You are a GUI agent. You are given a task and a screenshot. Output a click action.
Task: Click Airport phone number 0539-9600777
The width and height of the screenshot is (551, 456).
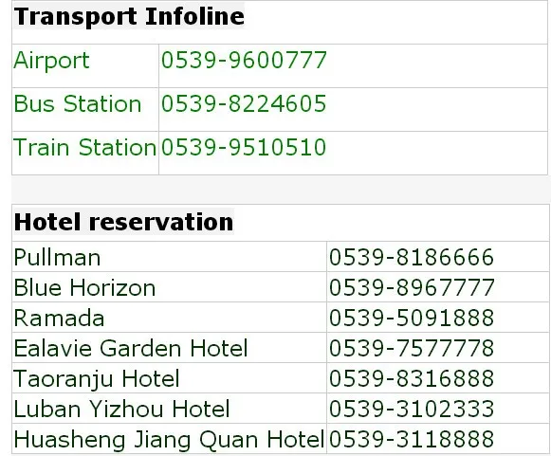[244, 60]
